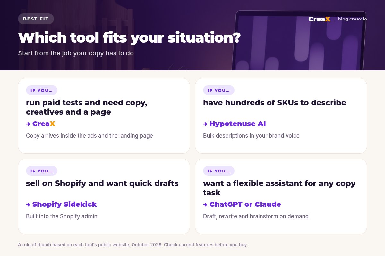This screenshot has height=256, width=385.
Task: Click 'Built into the Shopify admin'
Action: point(62,216)
